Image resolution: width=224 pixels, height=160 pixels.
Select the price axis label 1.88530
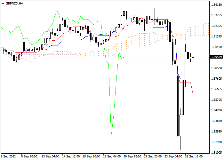[x=216, y=68]
